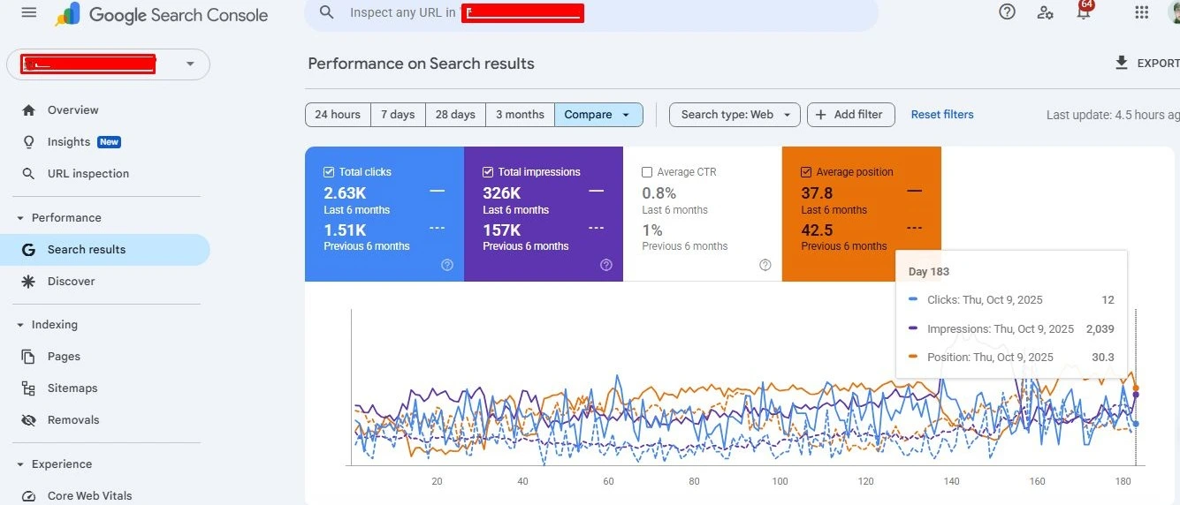Click the Total impressions 326K value
This screenshot has width=1180, height=505.
(502, 193)
